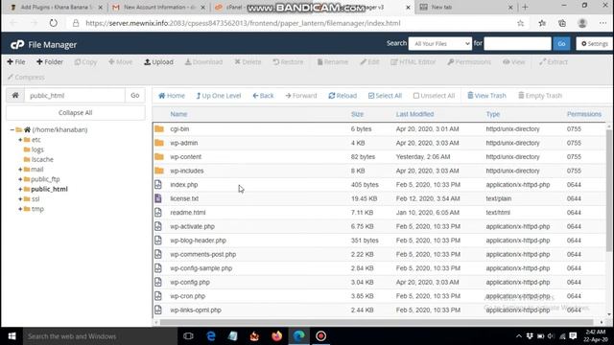Open View Trash
This screenshot has width=614, height=345.
coord(486,96)
